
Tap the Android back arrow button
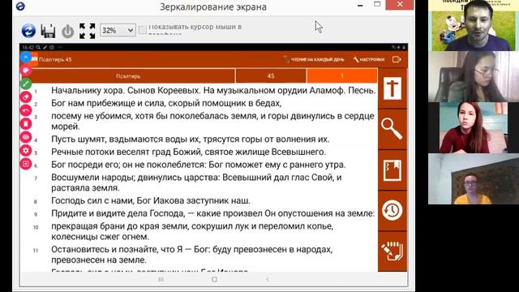[x=268, y=279]
